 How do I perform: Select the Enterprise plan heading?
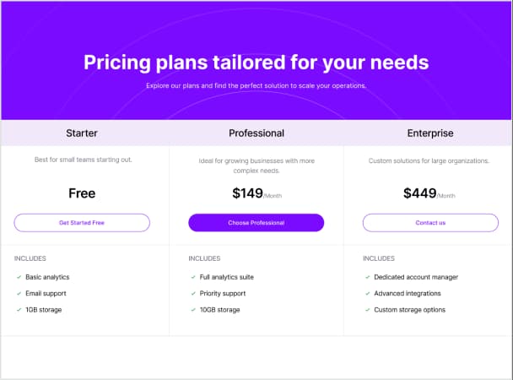[430, 133]
